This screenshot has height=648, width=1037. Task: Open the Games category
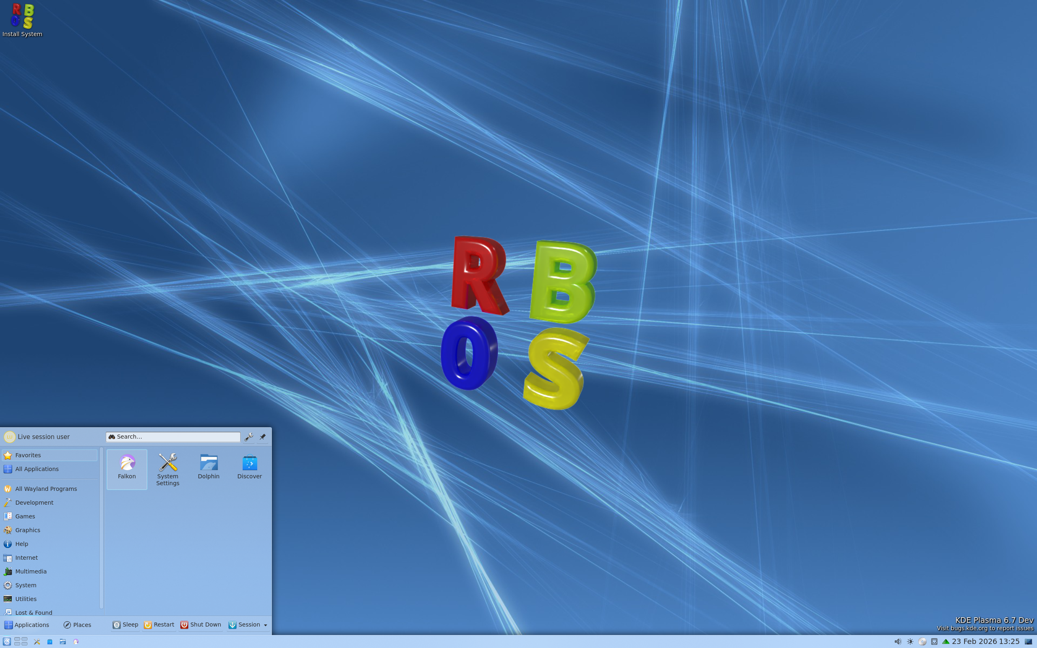[x=50, y=516]
